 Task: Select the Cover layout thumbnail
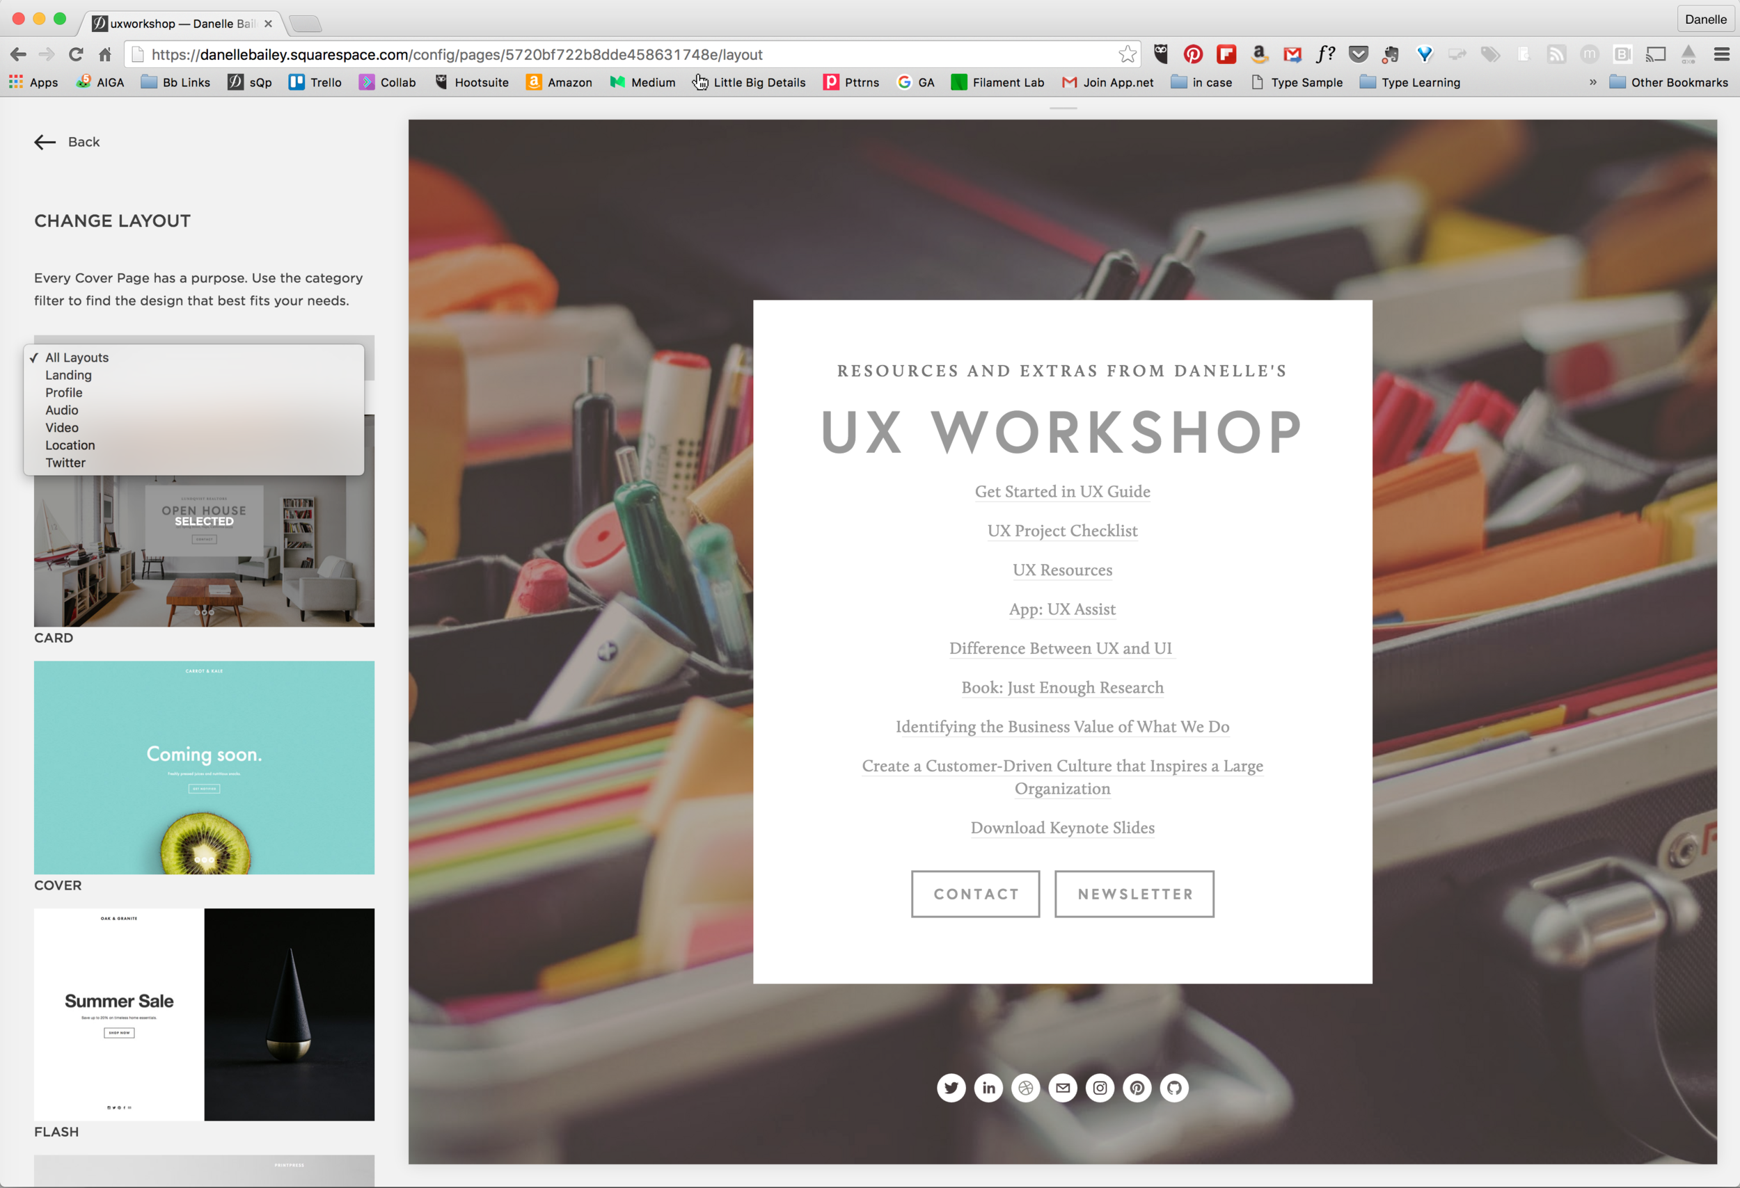coord(204,768)
